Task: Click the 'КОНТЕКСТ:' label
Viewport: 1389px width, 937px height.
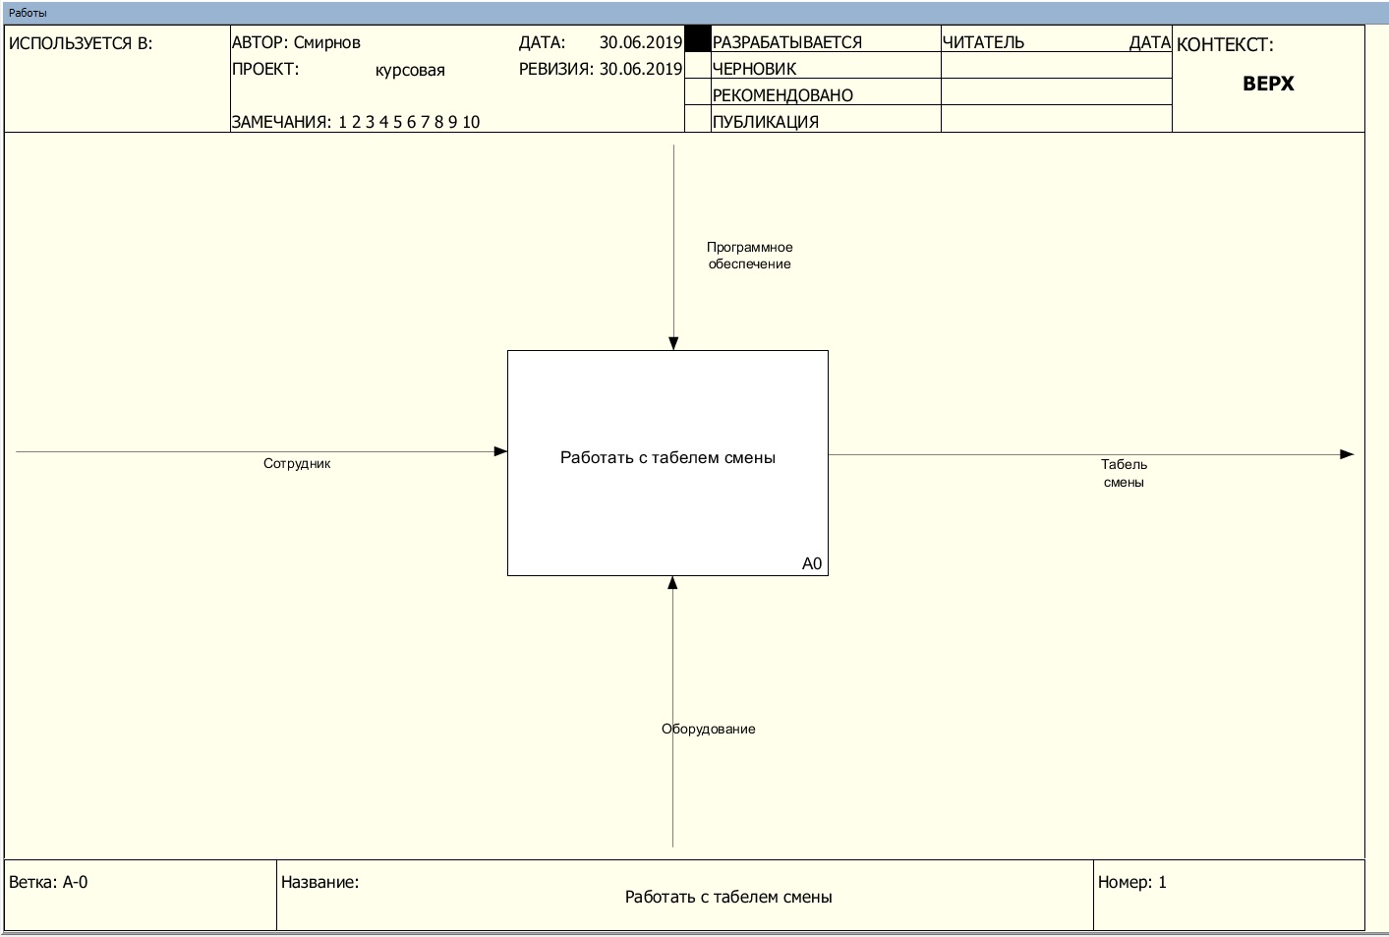Action: pyautogui.click(x=1225, y=44)
